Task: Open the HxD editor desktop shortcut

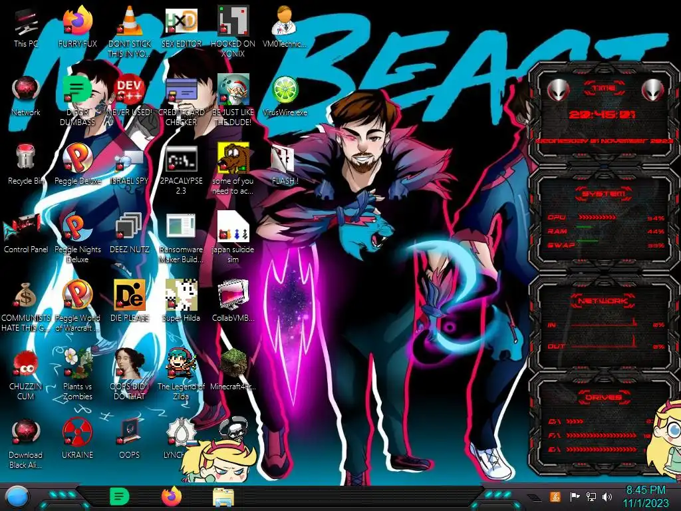Action: 181,21
